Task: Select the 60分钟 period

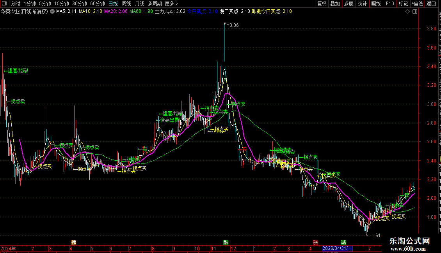Action: tap(97, 4)
